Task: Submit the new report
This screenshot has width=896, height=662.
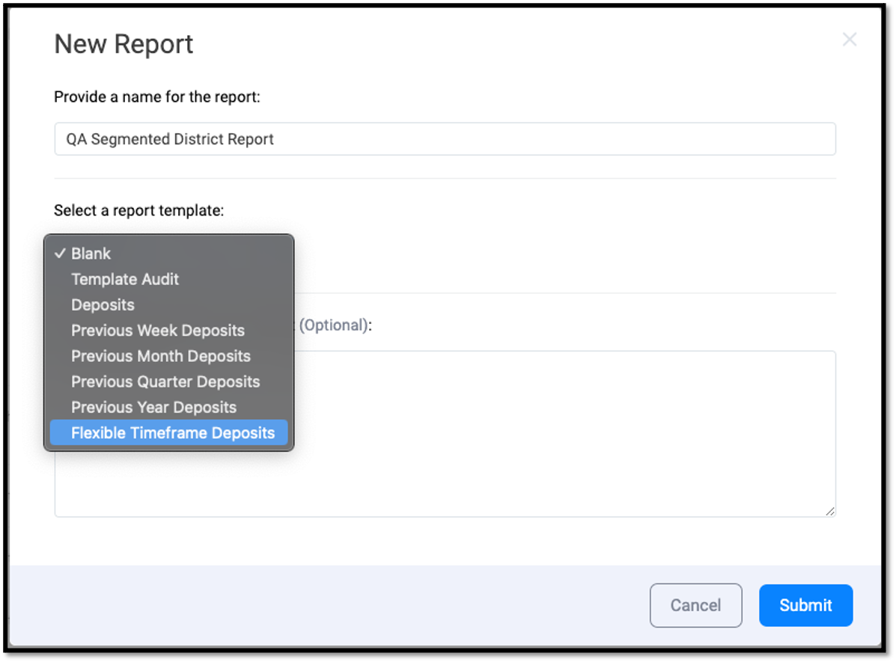Action: click(805, 605)
